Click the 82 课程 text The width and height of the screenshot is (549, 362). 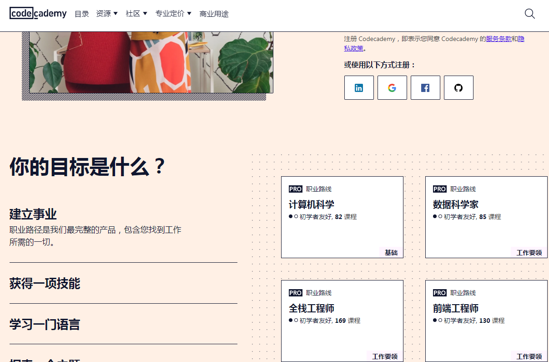[346, 217]
